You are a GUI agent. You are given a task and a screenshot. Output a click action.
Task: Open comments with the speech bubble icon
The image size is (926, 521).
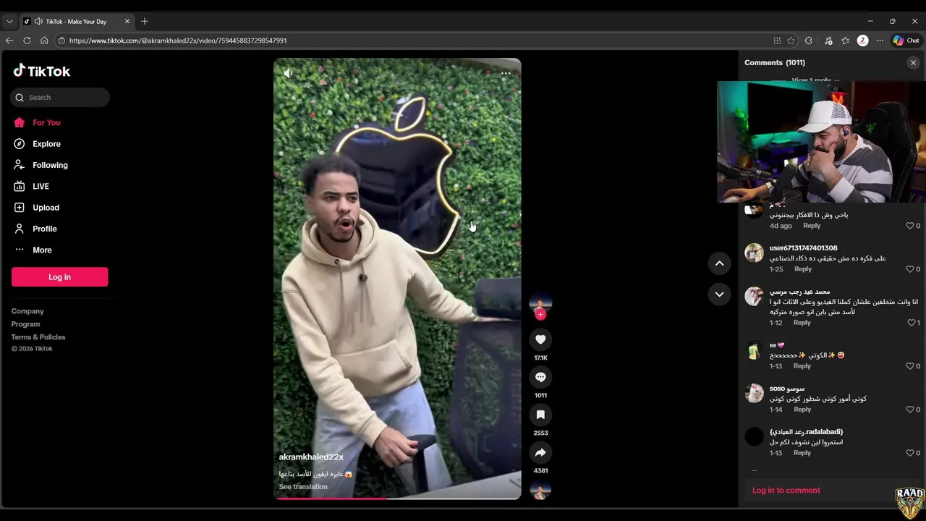click(x=540, y=377)
